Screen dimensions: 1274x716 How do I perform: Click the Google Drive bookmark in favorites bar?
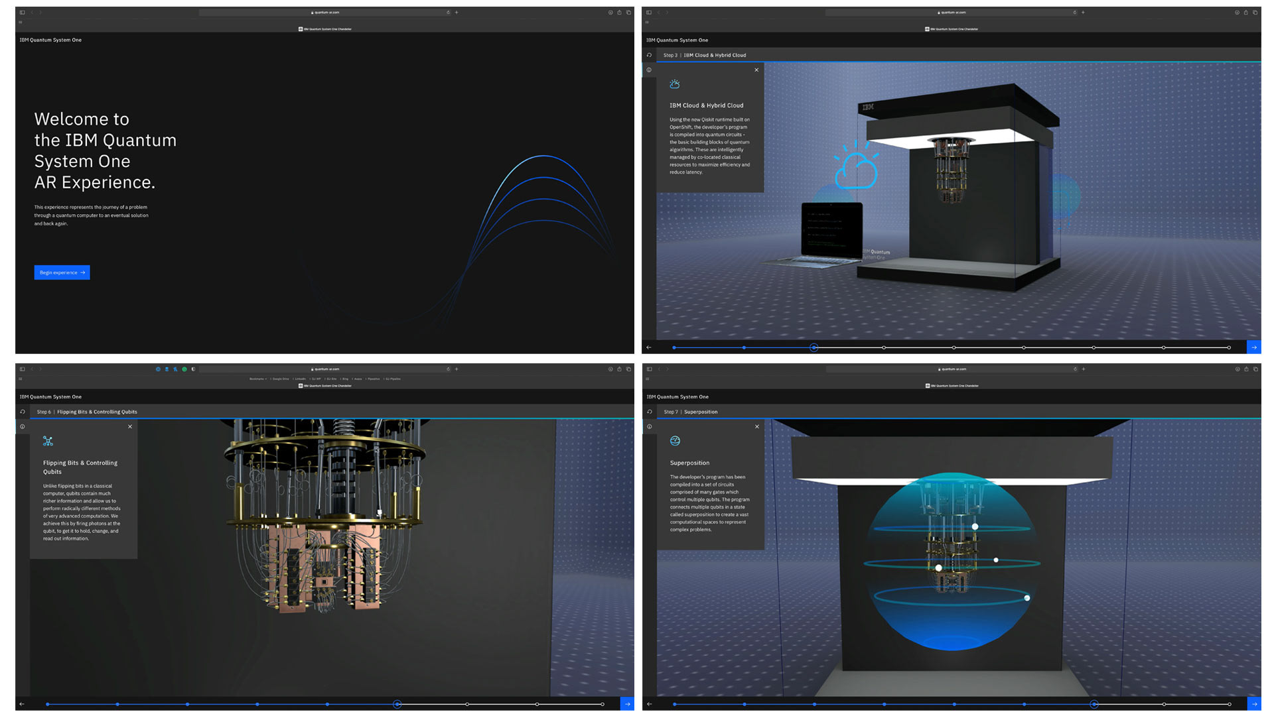[281, 379]
